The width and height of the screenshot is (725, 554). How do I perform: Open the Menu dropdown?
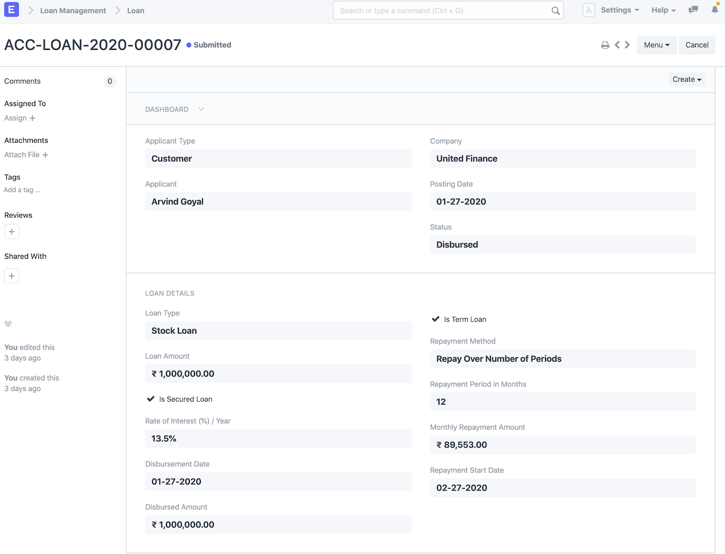coord(656,45)
